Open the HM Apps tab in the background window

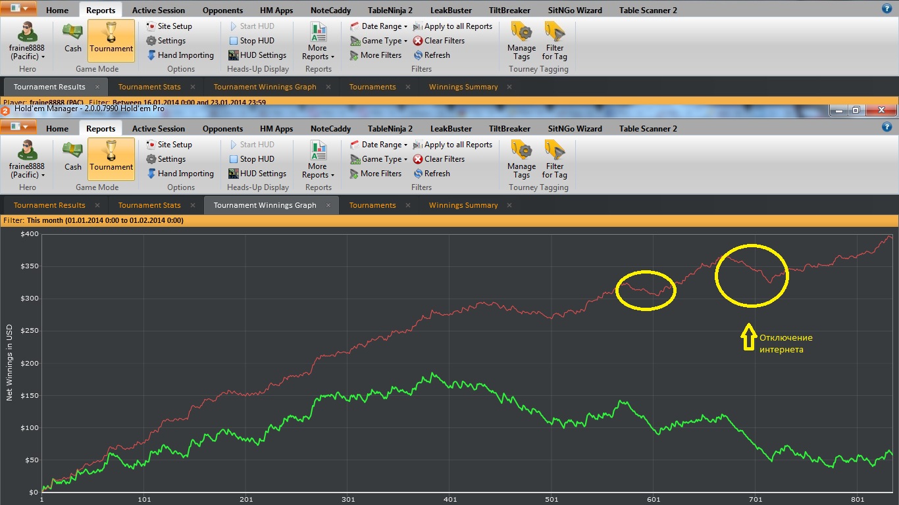276,11
